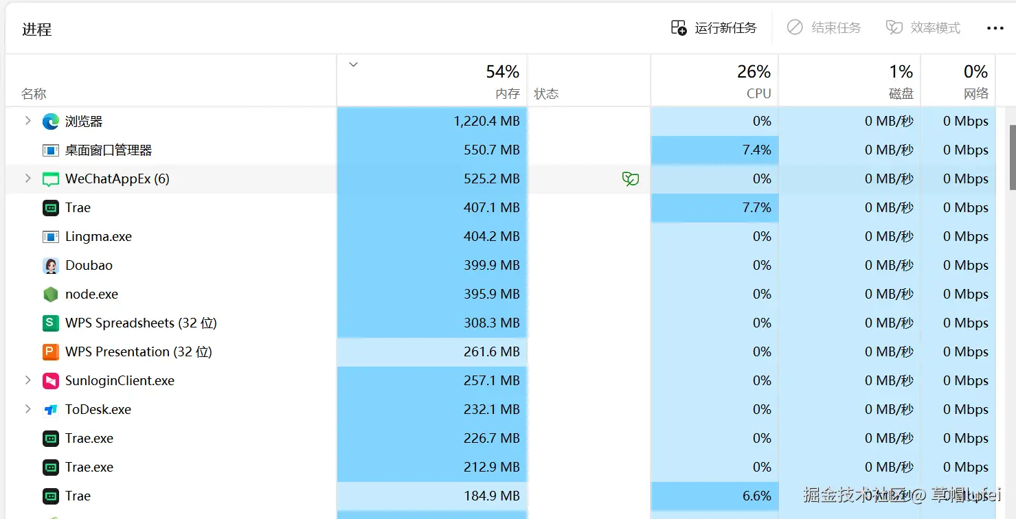Click the Trae icon using 184.9 MB
This screenshot has width=1016, height=519.
pyautogui.click(x=51, y=496)
